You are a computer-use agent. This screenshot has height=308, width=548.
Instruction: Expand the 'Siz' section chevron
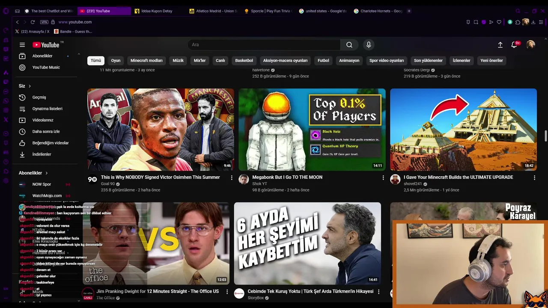click(x=30, y=86)
